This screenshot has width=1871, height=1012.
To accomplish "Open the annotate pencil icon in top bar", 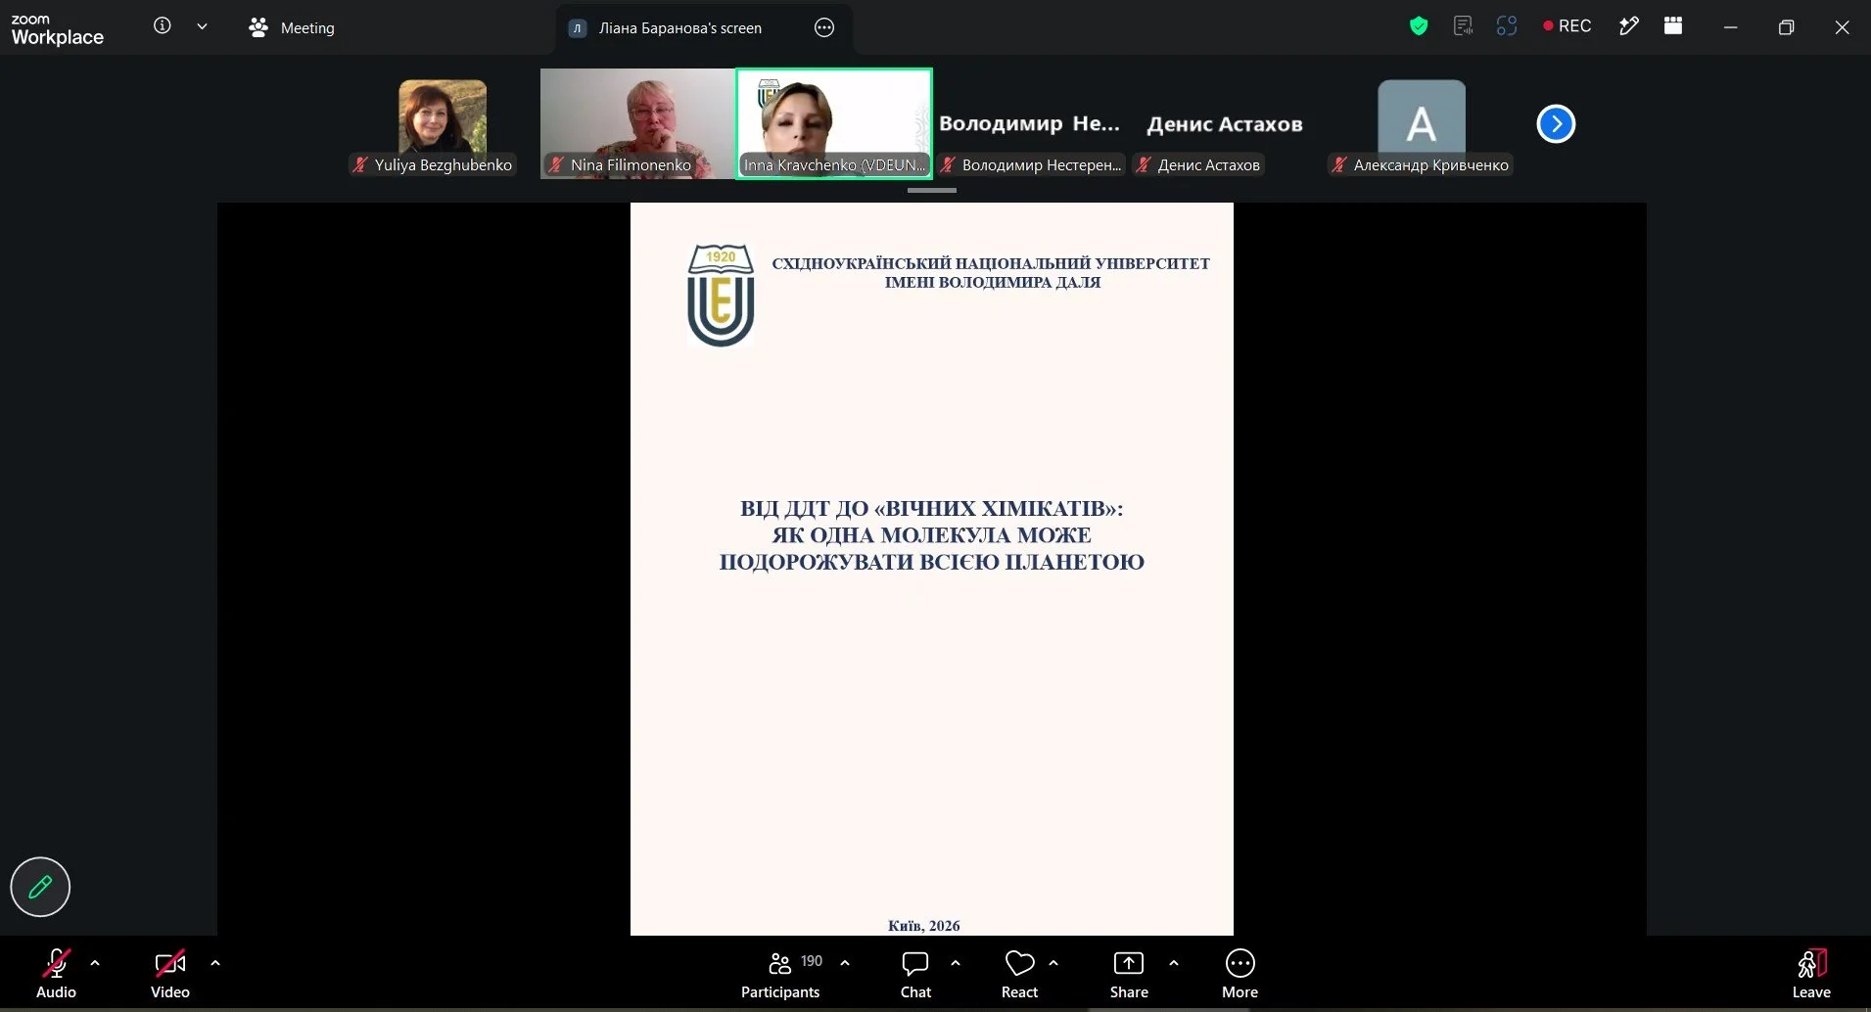I will tap(1629, 26).
